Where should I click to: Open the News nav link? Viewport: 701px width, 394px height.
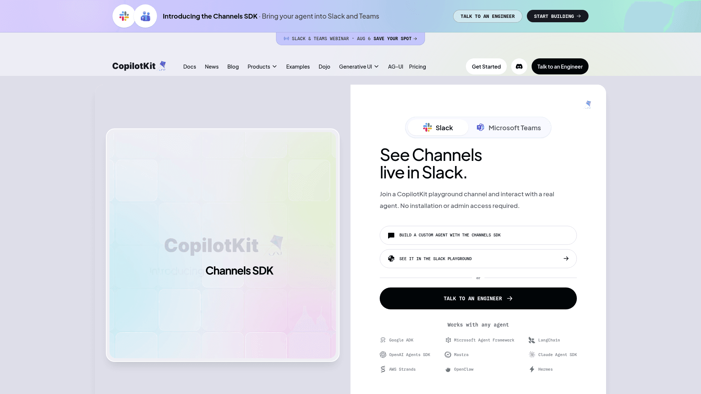pyautogui.click(x=212, y=66)
